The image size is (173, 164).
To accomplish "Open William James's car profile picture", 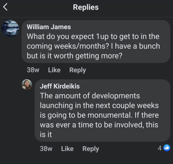I will tap(10, 29).
